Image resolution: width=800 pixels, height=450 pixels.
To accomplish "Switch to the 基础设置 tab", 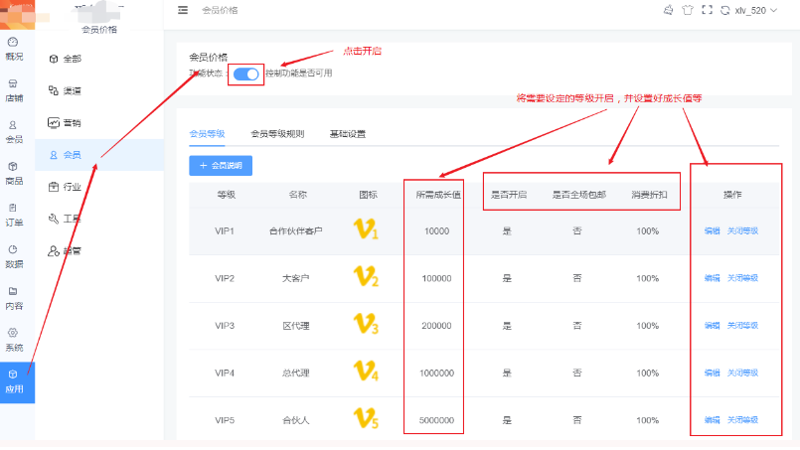I will tap(347, 133).
